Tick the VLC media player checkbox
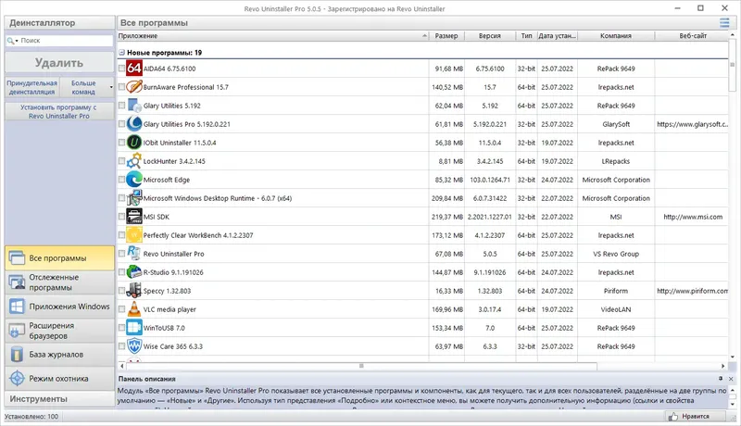Image resolution: width=741 pixels, height=426 pixels. 121,309
